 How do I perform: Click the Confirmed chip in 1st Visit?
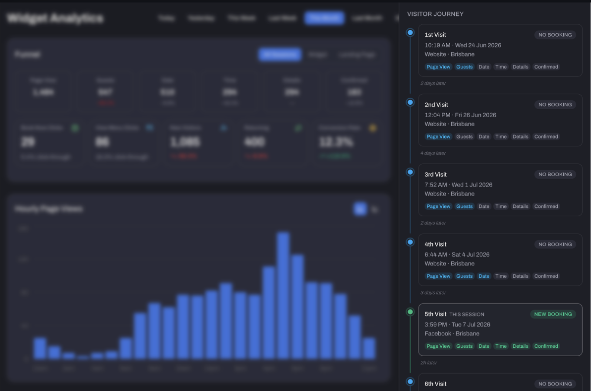tap(546, 66)
